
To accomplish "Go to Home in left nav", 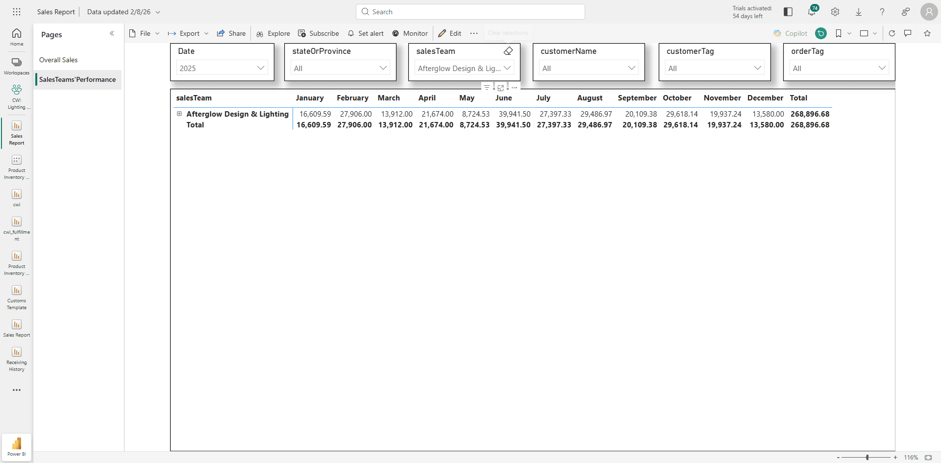I will (17, 37).
